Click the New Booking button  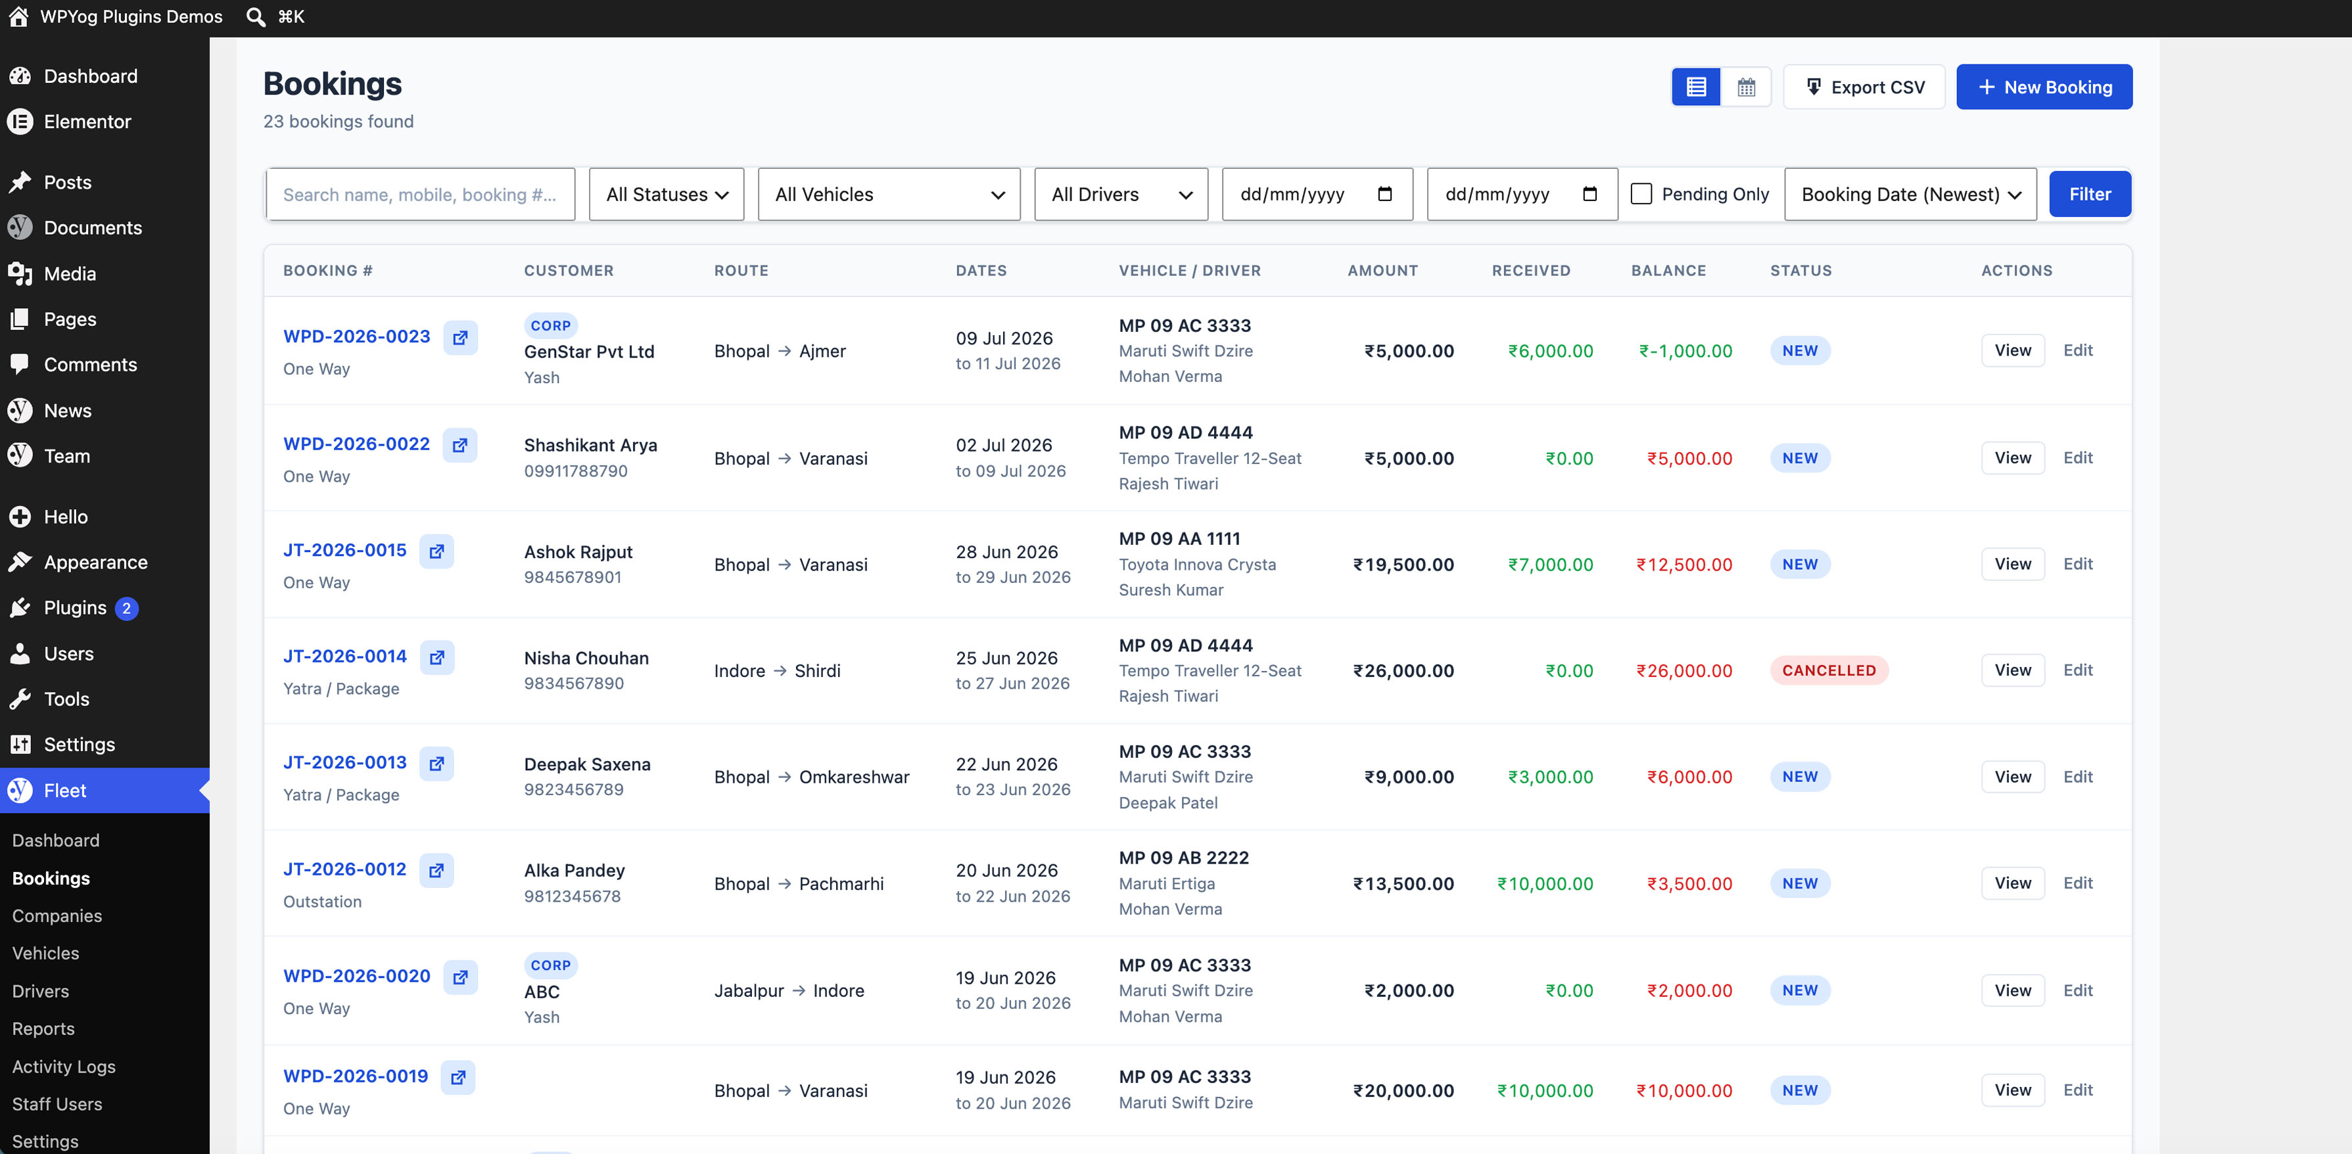2044,87
